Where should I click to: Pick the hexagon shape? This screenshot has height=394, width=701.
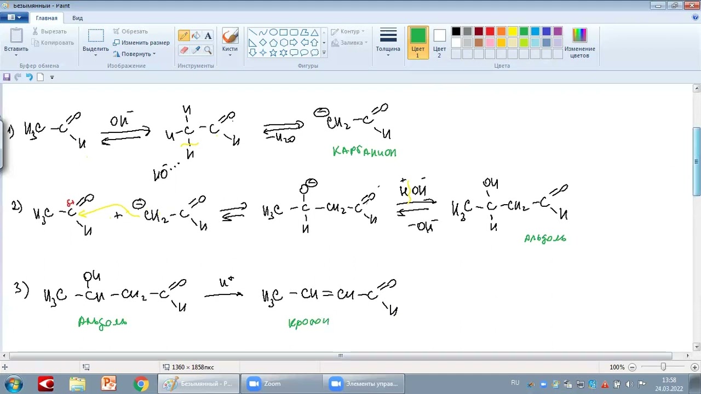pos(284,43)
